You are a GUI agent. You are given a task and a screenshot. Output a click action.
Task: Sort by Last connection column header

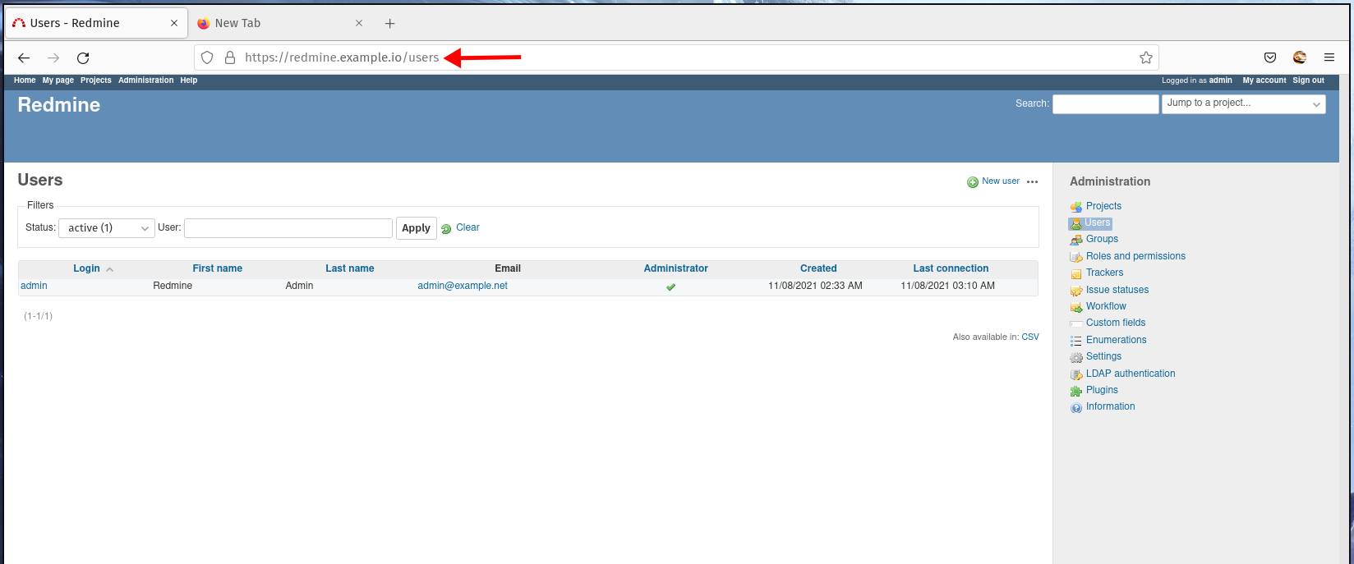951,268
